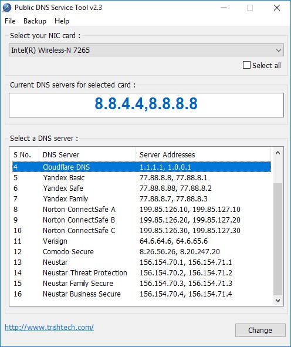291x347 pixels.
Task: Enable the Select all checkbox
Action: click(x=246, y=65)
